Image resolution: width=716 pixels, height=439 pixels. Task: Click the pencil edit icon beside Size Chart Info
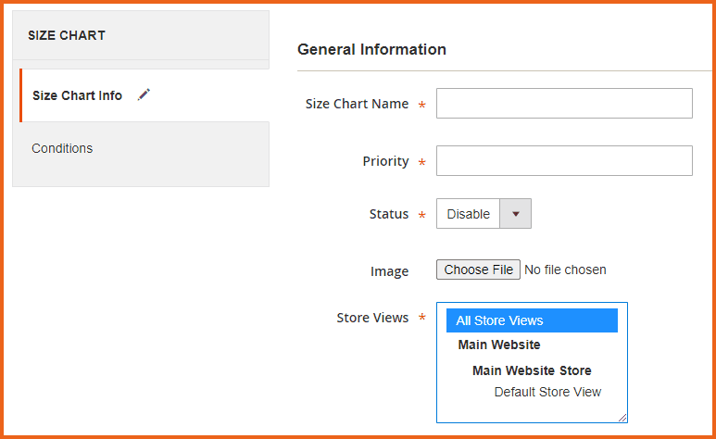coord(143,94)
